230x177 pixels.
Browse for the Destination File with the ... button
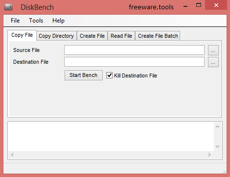point(213,62)
